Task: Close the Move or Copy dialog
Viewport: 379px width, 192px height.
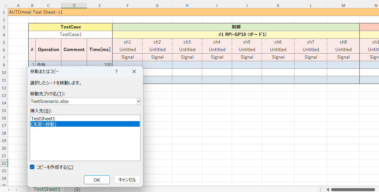Action: 134,71
